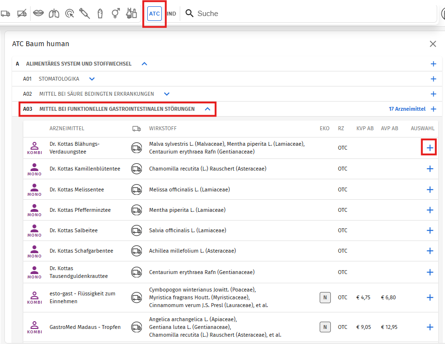Add Dr. Kottas Salbeitee to selection
The height and width of the screenshot is (344, 445).
(430, 230)
